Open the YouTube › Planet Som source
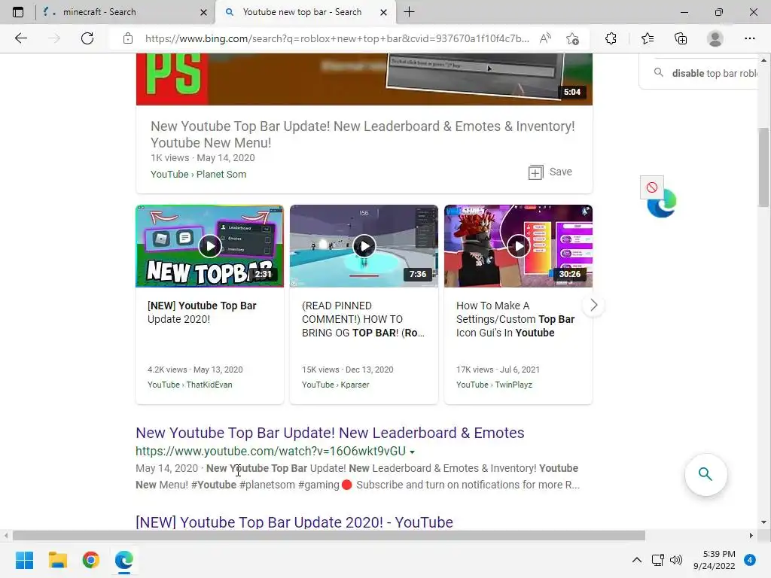The width and height of the screenshot is (771, 578). point(198,174)
